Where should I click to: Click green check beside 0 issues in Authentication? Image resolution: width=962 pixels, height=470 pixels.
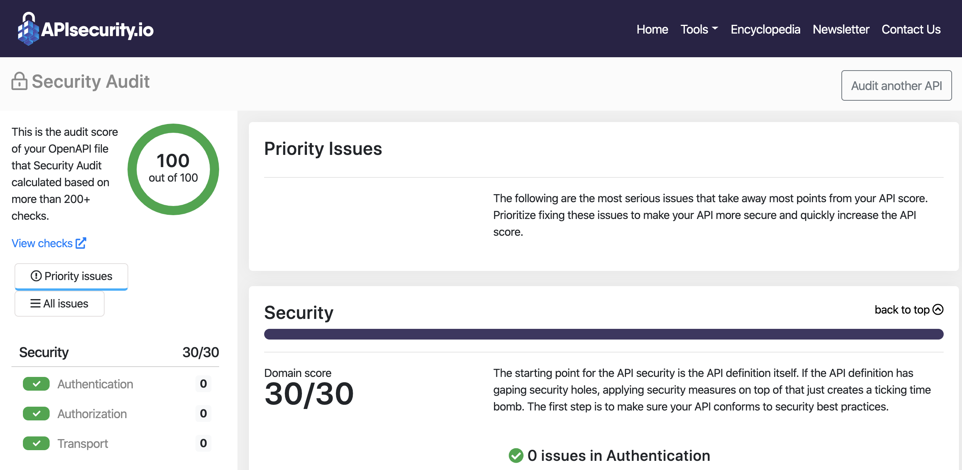516,456
